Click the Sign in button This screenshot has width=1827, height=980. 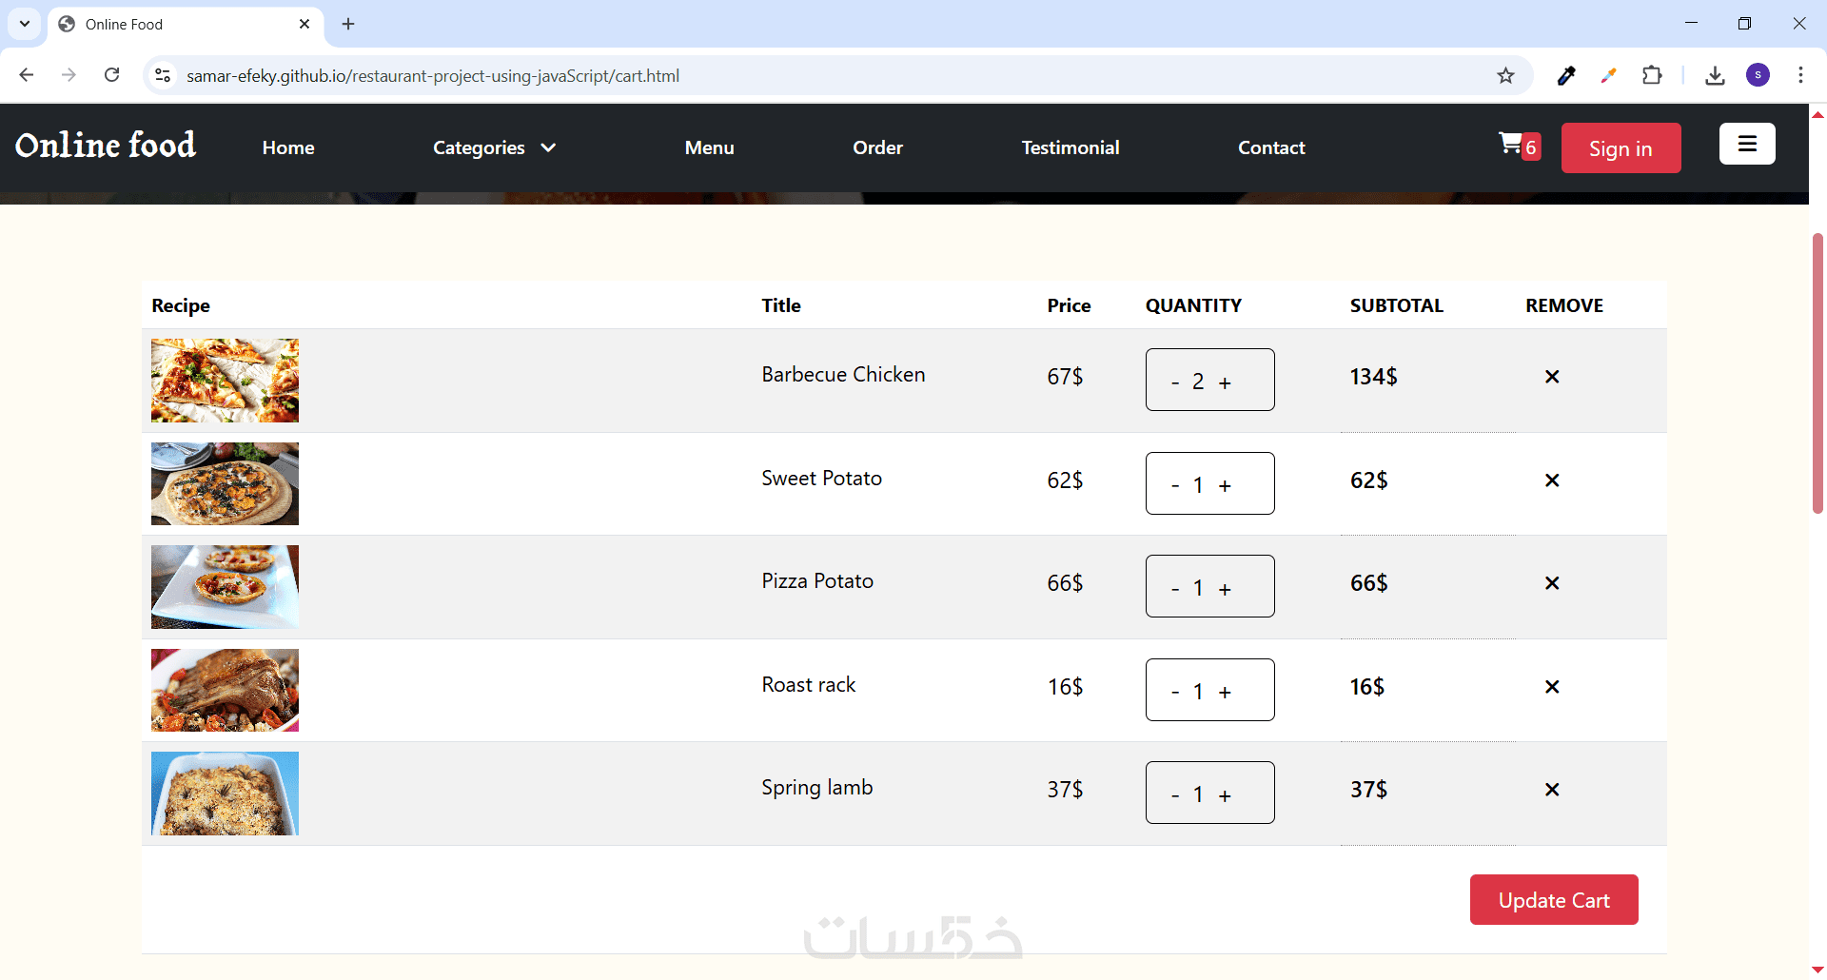pyautogui.click(x=1621, y=148)
